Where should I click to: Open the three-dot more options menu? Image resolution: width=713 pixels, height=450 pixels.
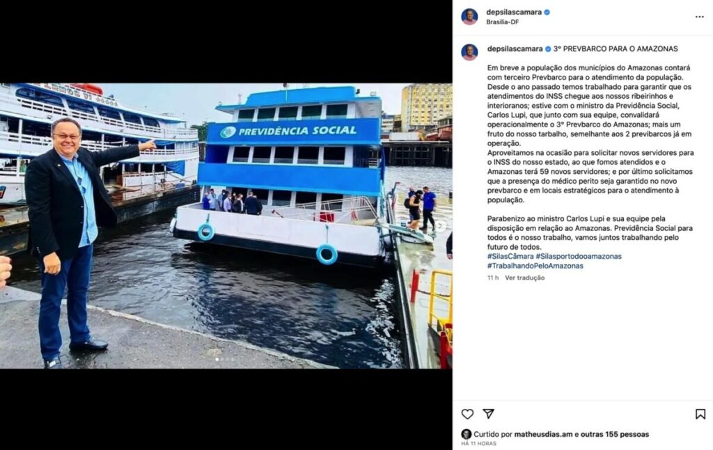tap(699, 17)
